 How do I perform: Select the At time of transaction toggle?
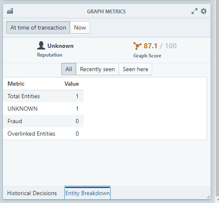[x=38, y=27]
